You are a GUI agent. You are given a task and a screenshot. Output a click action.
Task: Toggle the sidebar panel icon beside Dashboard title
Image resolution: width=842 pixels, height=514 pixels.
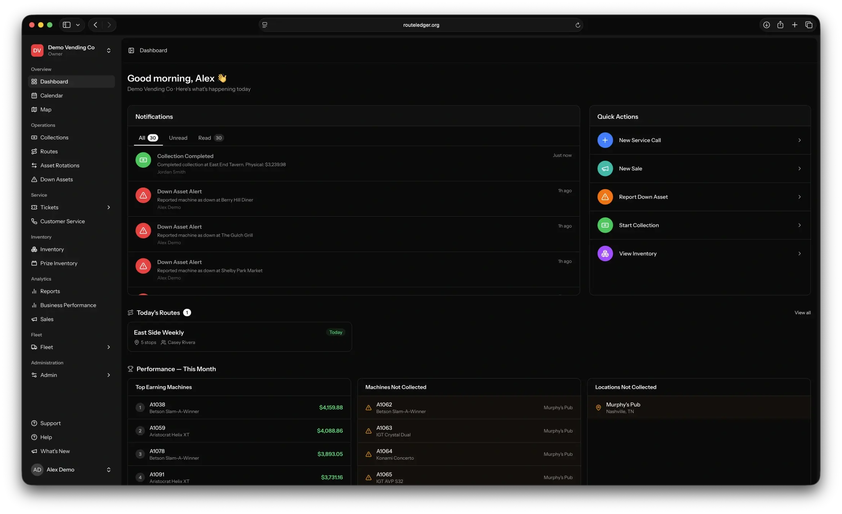131,51
